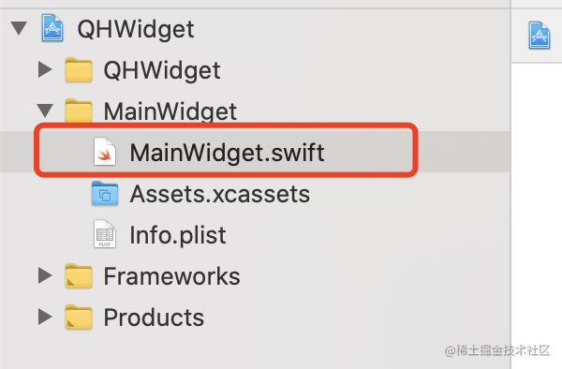Click the Products folder icon
The image size is (562, 369).
[x=79, y=317]
